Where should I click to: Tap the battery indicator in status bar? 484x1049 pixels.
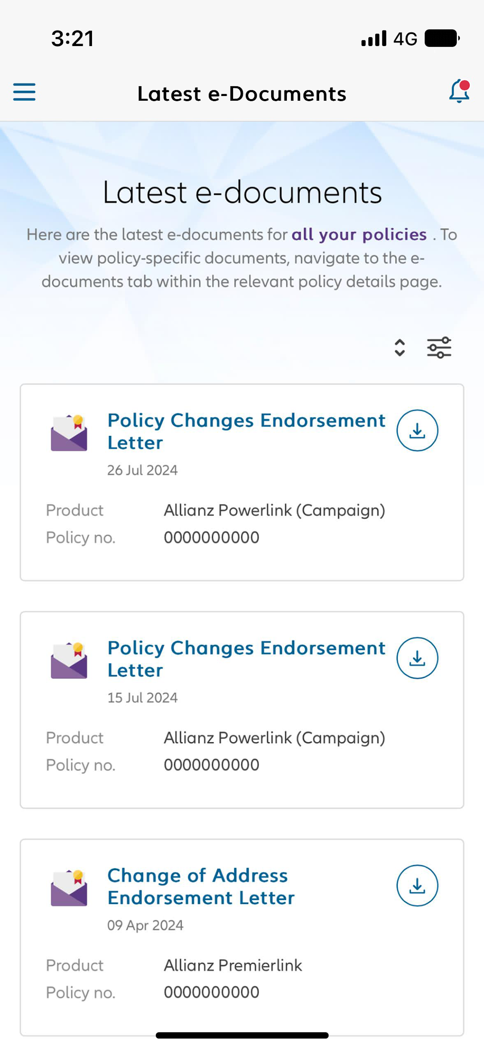click(442, 38)
